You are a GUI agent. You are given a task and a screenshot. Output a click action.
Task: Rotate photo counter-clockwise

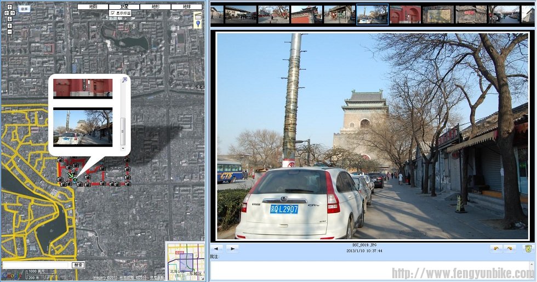pyautogui.click(x=496, y=249)
